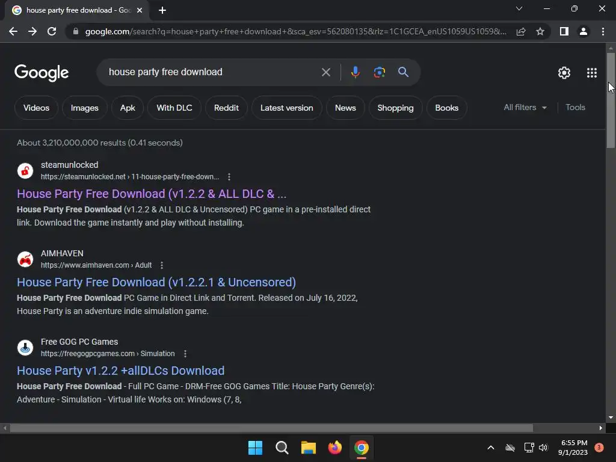Viewport: 616px width, 462px height.
Task: Click the browser address bar URL
Action: pyautogui.click(x=295, y=31)
